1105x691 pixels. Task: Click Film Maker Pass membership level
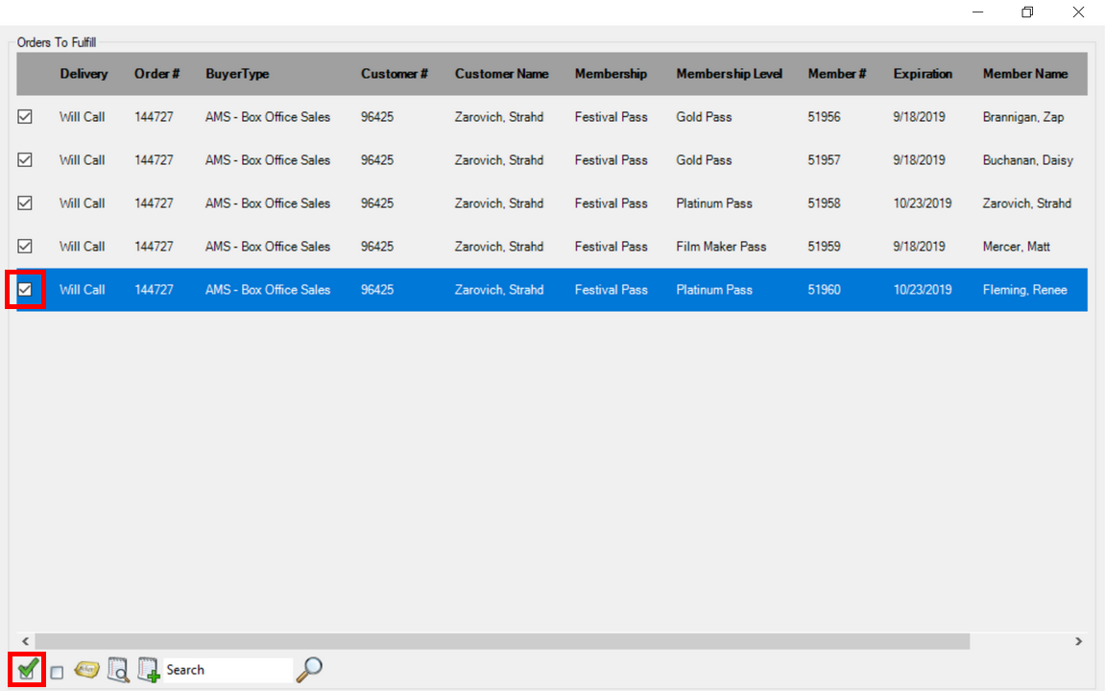click(x=721, y=247)
